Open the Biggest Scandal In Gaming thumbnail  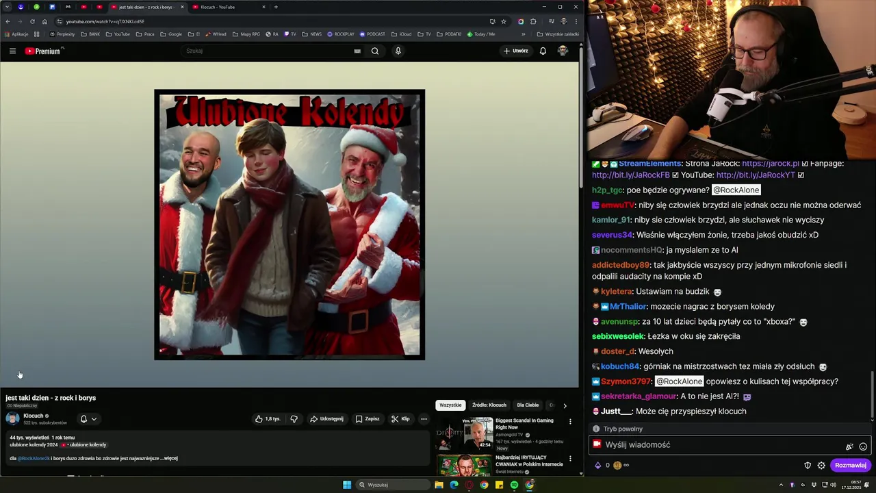click(x=464, y=433)
